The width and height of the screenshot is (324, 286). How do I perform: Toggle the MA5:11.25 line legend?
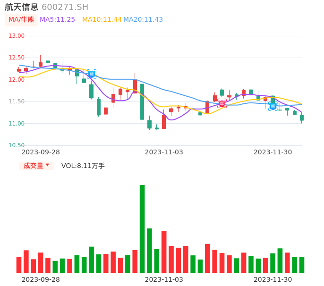click(57, 20)
